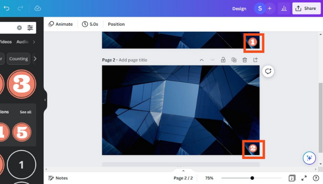Switch to the Videos tab
323x184 pixels.
[x=6, y=42]
